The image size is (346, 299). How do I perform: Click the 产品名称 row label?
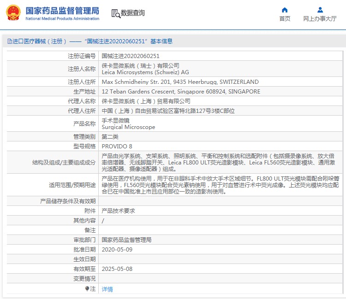click(84, 124)
